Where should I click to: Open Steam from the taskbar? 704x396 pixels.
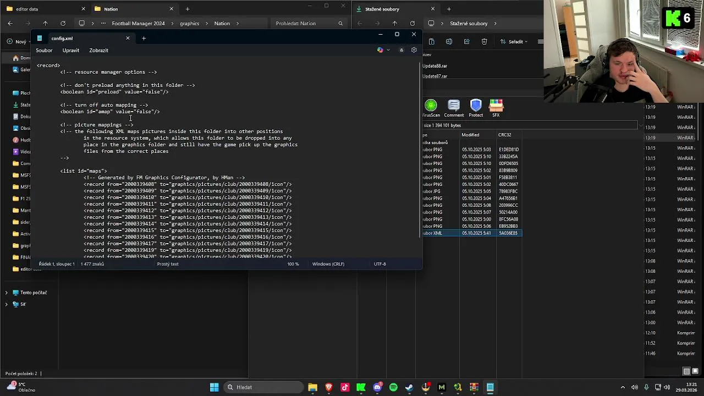(x=409, y=387)
